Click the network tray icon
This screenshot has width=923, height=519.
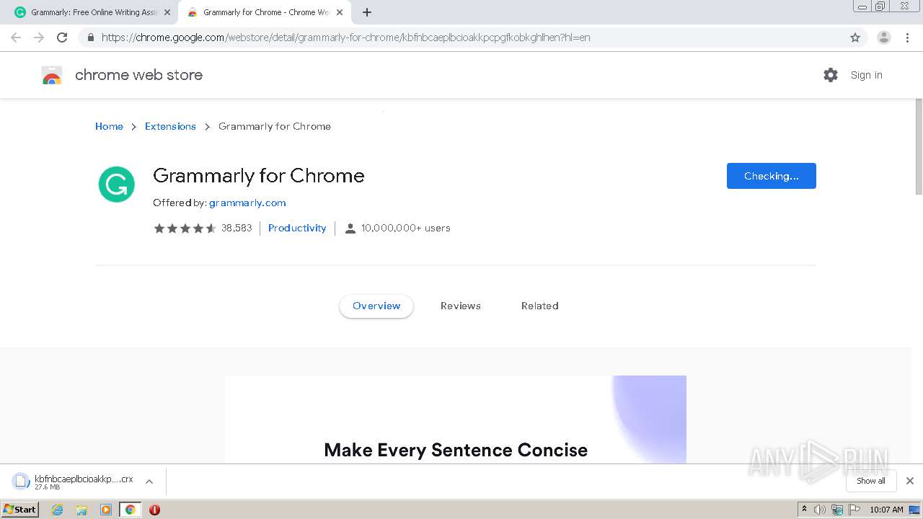coord(837,510)
